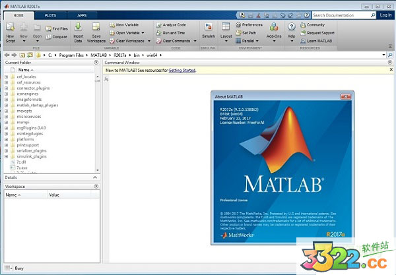Open the address bar path dropdown

pos(383,55)
